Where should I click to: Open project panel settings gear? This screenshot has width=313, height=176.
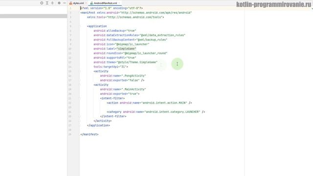[x=59, y=3]
